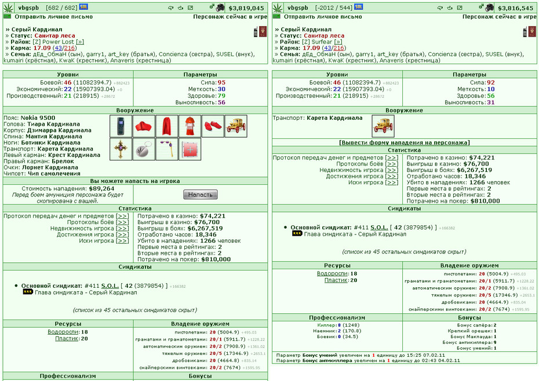Open the S.O.L. syndicate link in the left panel
Viewport: 539px width, 381px height.
click(x=110, y=286)
